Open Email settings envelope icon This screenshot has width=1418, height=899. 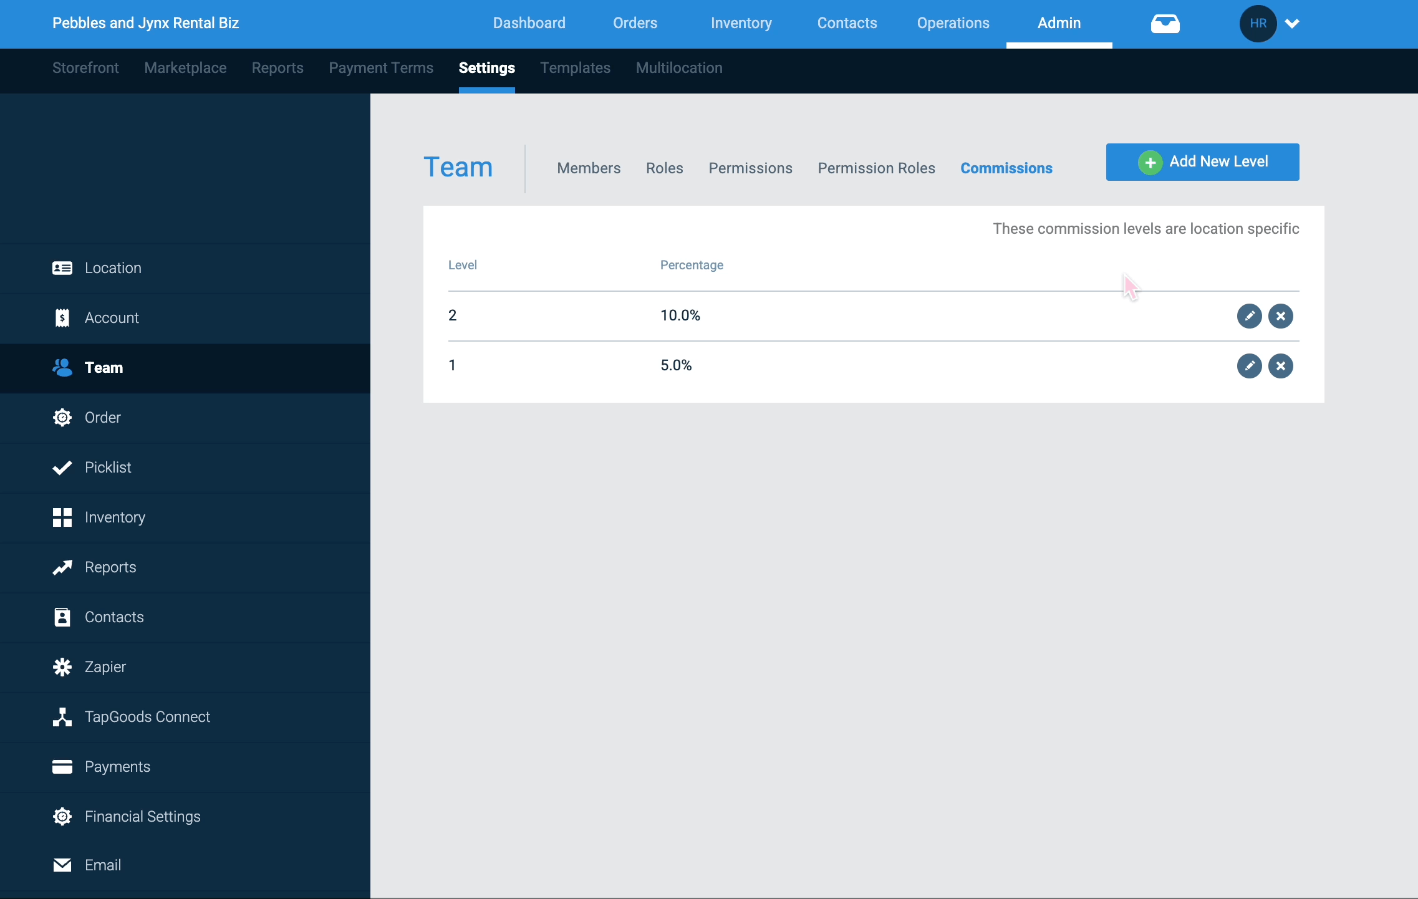pos(62,865)
